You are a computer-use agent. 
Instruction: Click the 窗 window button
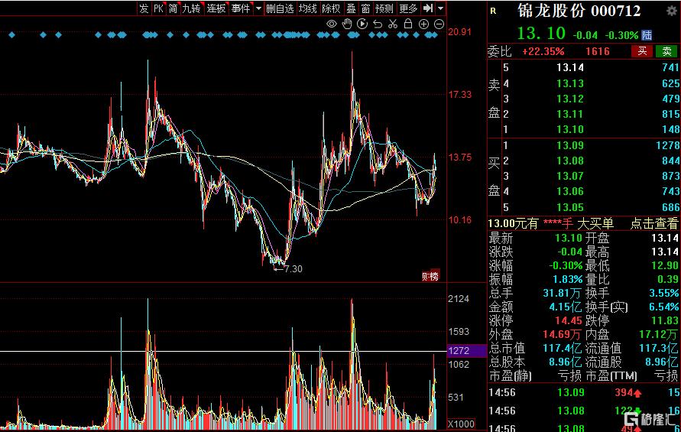tap(365, 8)
